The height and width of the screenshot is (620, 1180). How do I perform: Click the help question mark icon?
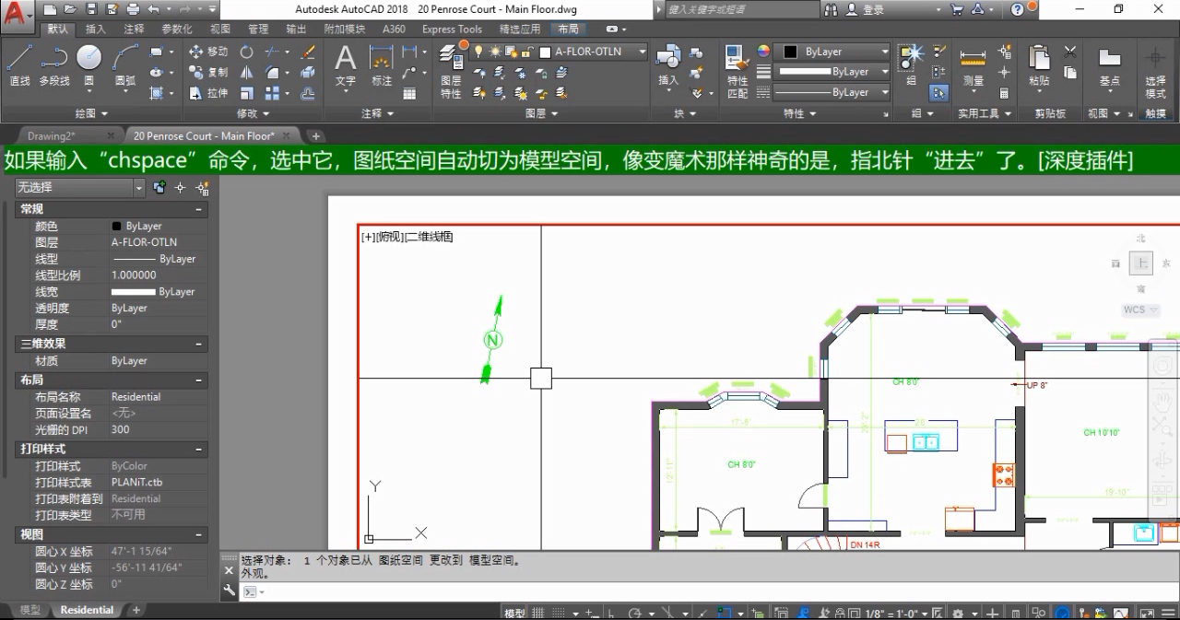1018,9
